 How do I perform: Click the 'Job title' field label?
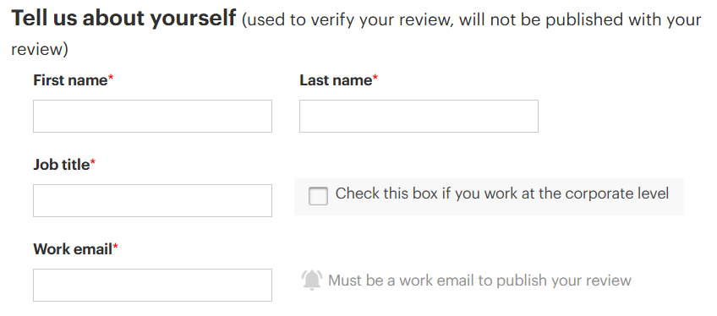[61, 165]
